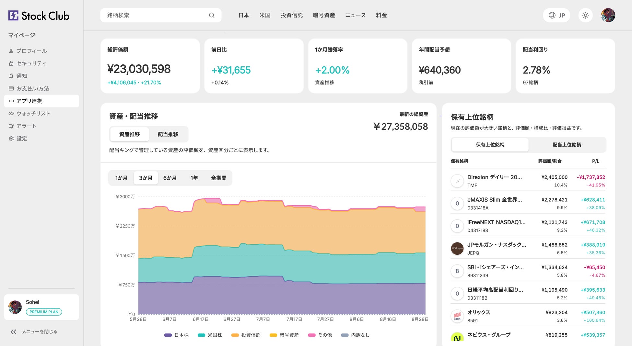Toggle the 米国株 legend swatch
Viewport: 632px width, 346px height.
(x=201, y=335)
